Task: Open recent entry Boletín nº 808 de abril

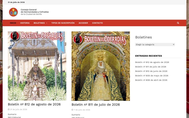Action: 151,80
